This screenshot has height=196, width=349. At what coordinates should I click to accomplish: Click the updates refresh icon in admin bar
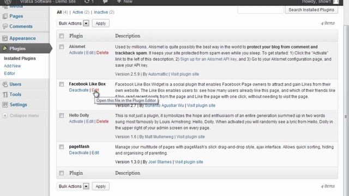pyautogui.click(x=87, y=2)
